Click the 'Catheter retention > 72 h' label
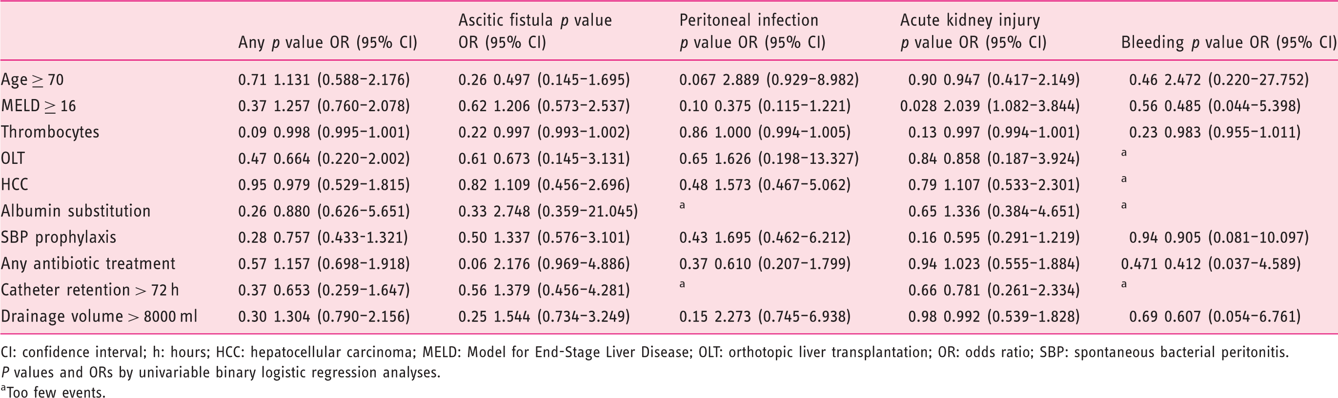Screen dimensions: 1338x398 click(x=90, y=290)
